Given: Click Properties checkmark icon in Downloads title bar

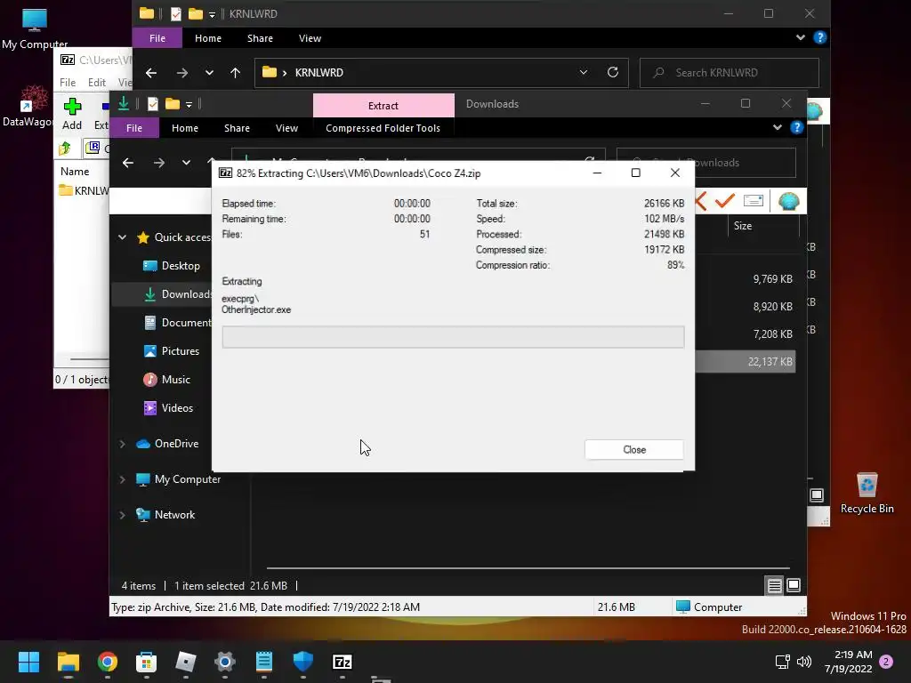Looking at the screenshot, I should coord(153,104).
